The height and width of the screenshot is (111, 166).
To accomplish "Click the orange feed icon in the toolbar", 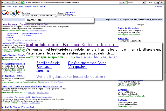I will pos(19,2).
